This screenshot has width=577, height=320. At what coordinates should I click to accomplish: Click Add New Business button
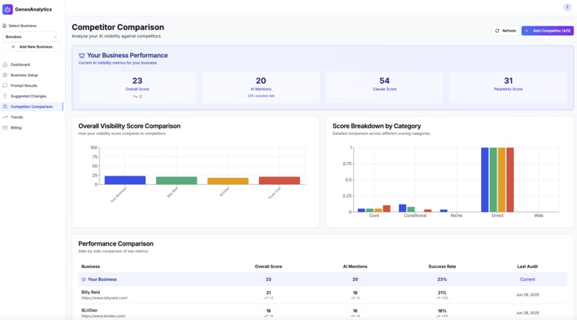click(31, 46)
